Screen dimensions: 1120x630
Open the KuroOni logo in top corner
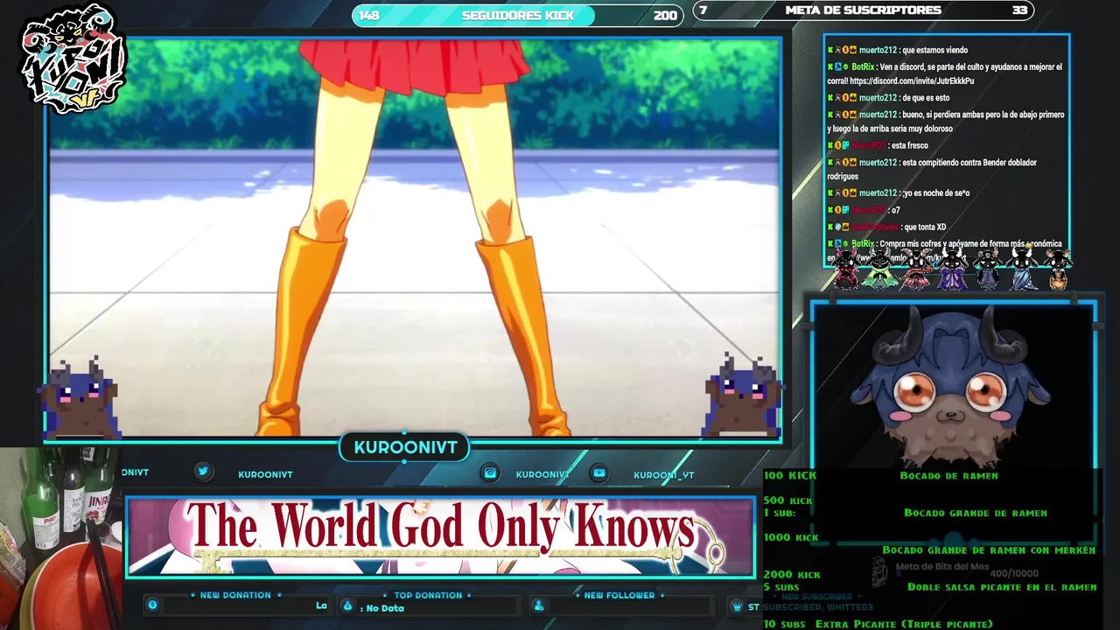click(73, 59)
